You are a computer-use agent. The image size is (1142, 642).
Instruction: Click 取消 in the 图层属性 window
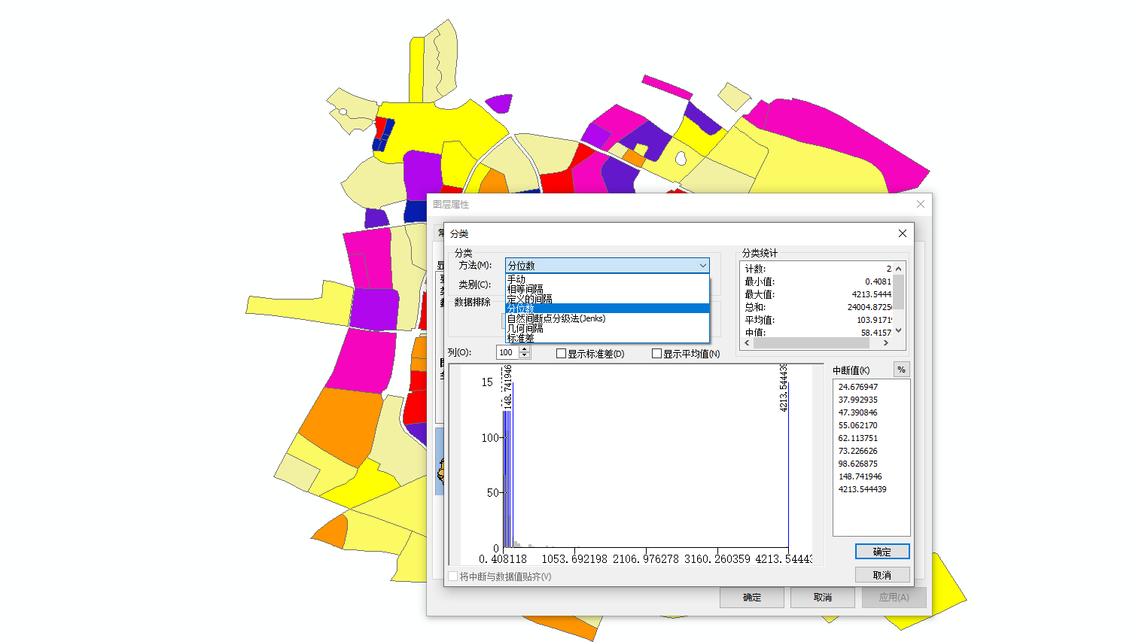tap(822, 597)
